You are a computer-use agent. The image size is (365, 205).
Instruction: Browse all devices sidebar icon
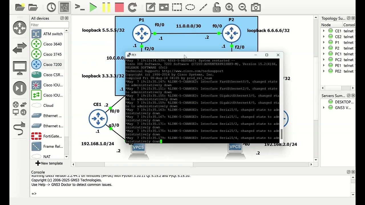20,108
